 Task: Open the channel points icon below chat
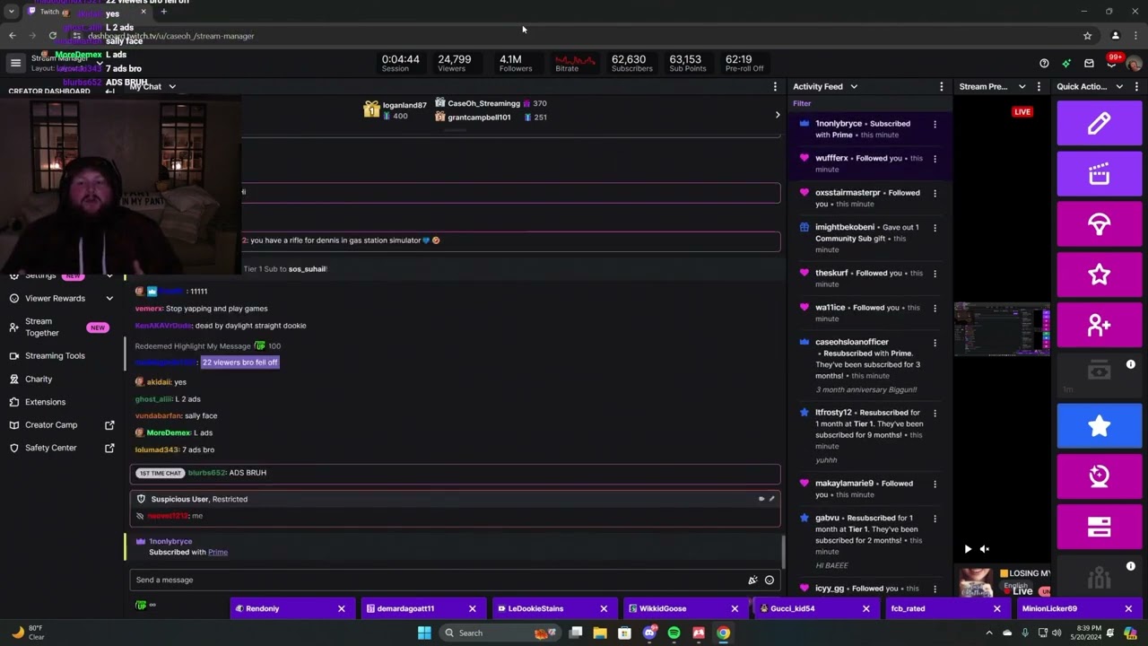tap(141, 606)
